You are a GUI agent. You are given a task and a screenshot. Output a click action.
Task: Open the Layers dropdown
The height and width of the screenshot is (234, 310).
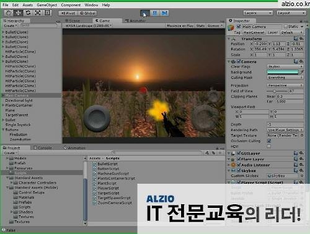258,13
